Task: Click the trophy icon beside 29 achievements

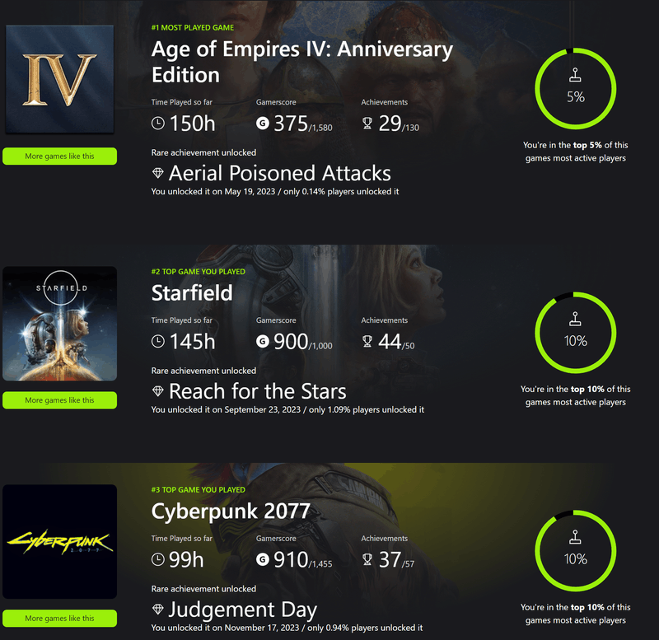Action: pos(367,124)
